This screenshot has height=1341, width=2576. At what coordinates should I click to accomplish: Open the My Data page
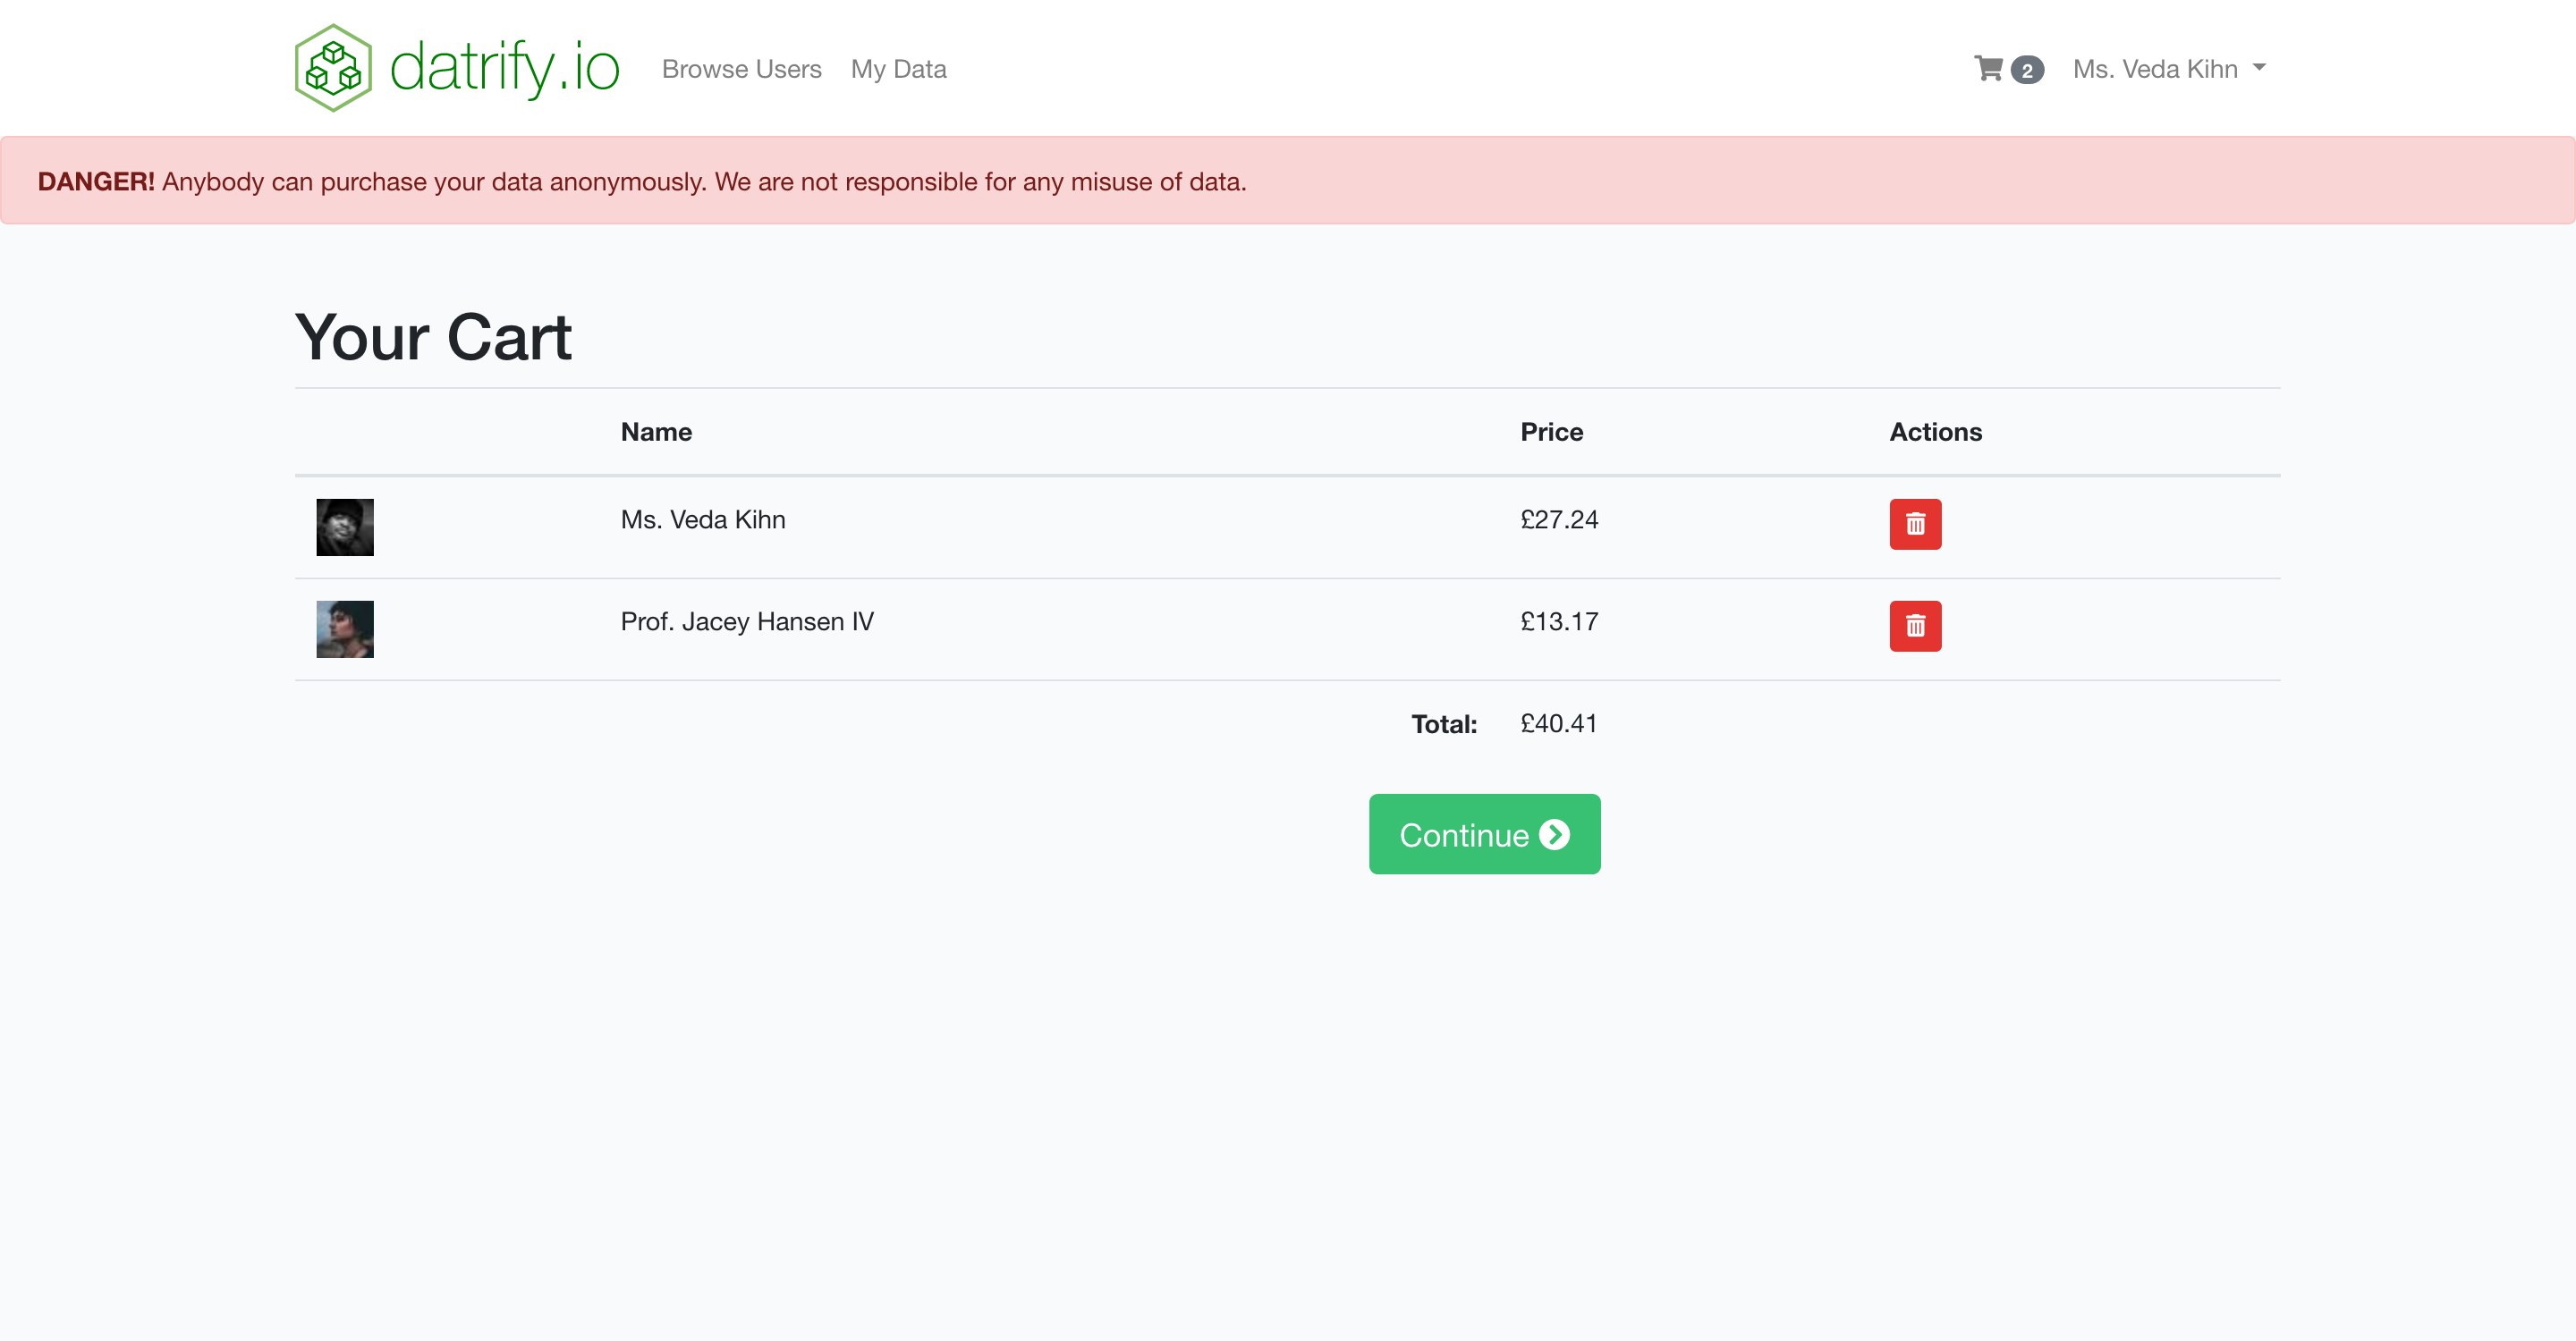[x=898, y=69]
